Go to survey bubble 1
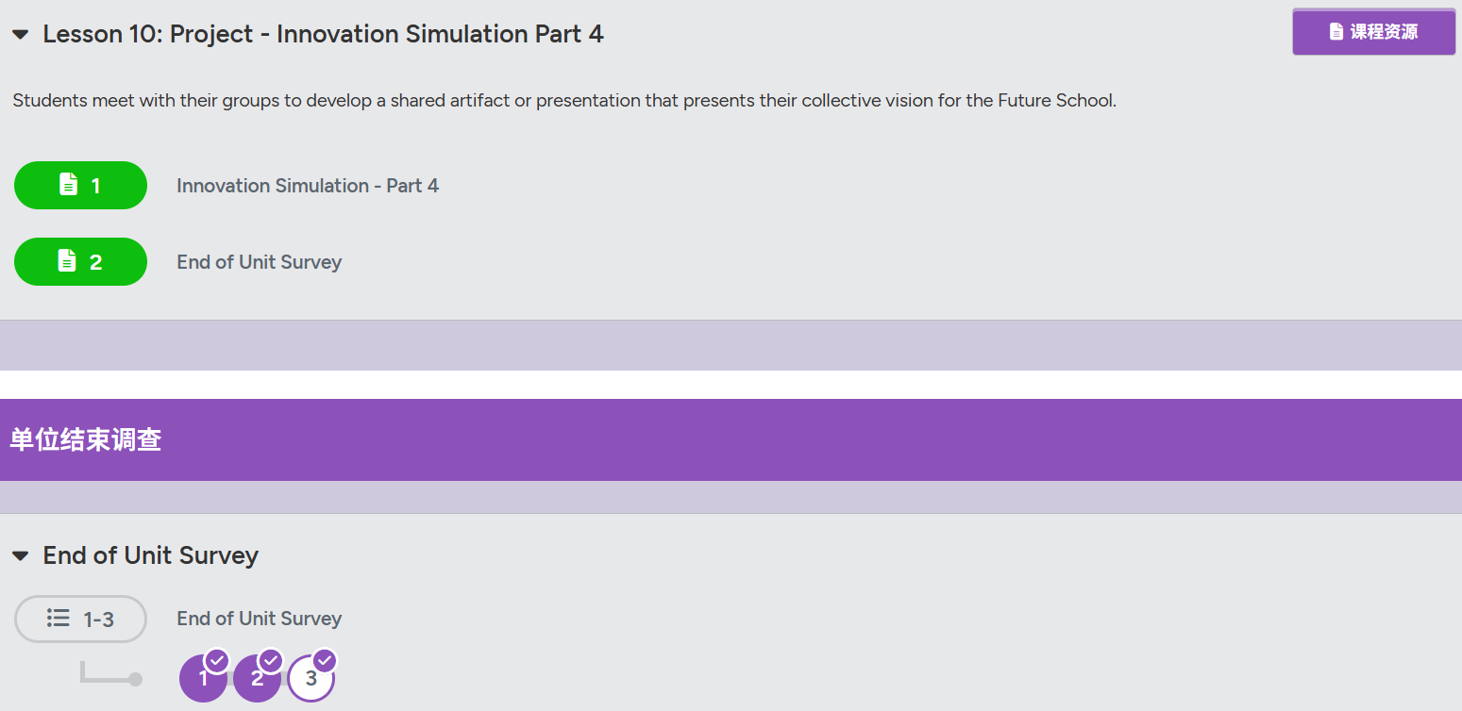 (203, 678)
